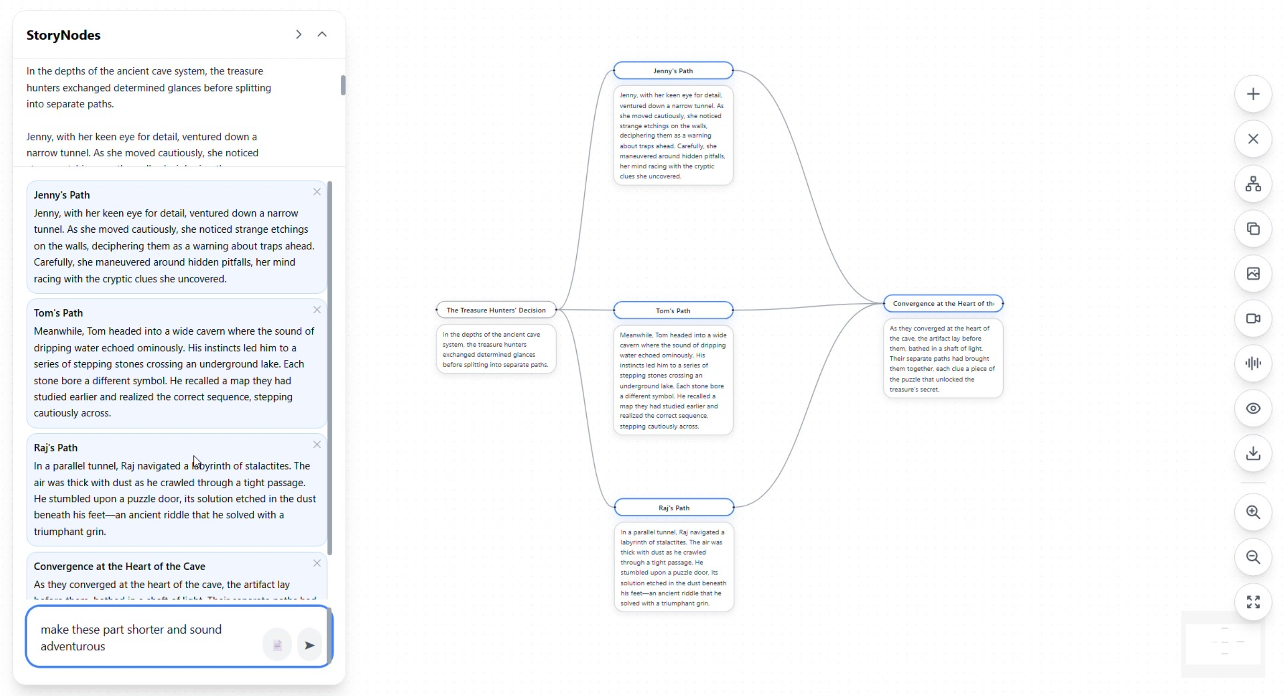Remove the Raj's Path card
The width and height of the screenshot is (1283, 696).
[317, 444]
